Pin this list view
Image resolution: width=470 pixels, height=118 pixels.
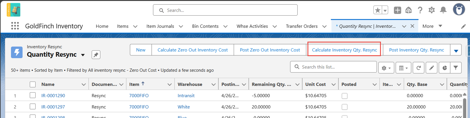(96, 55)
